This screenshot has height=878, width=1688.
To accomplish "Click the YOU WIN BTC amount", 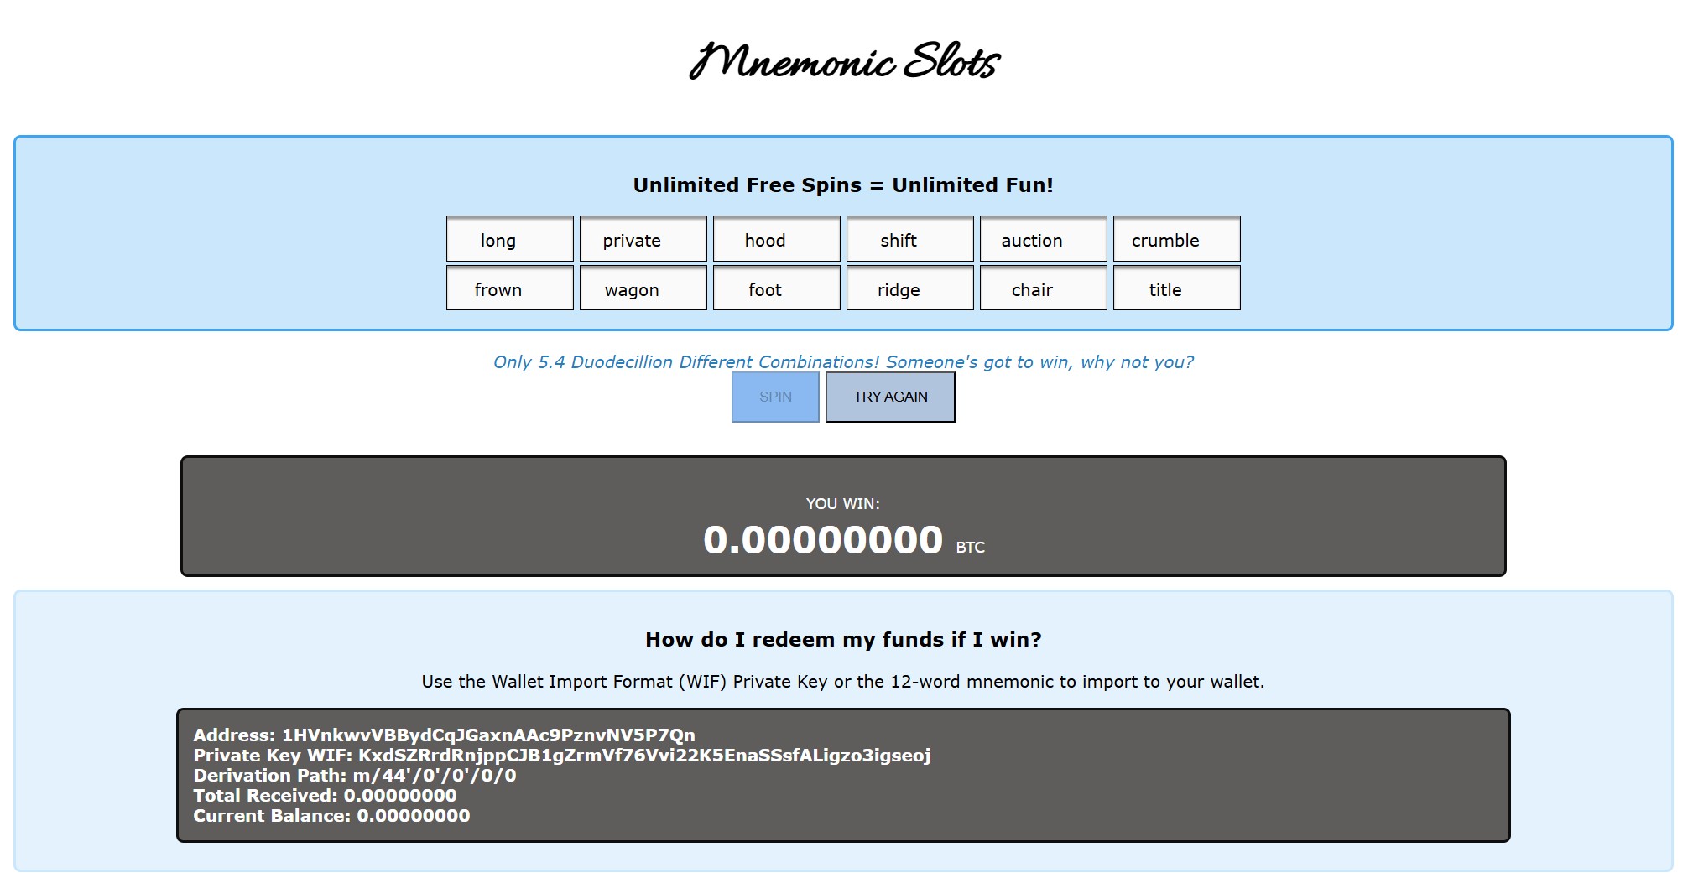I will point(823,539).
